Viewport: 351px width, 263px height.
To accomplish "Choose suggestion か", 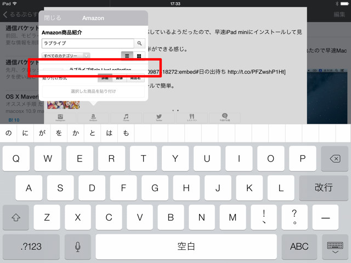I will point(76,133).
